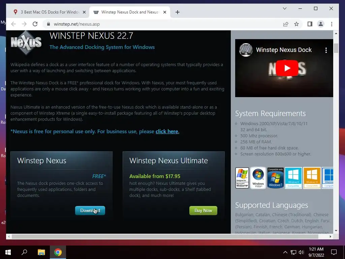This screenshot has height=259, width=345.
Task: Click the horizontal scrollbar thumb
Action: (165, 236)
